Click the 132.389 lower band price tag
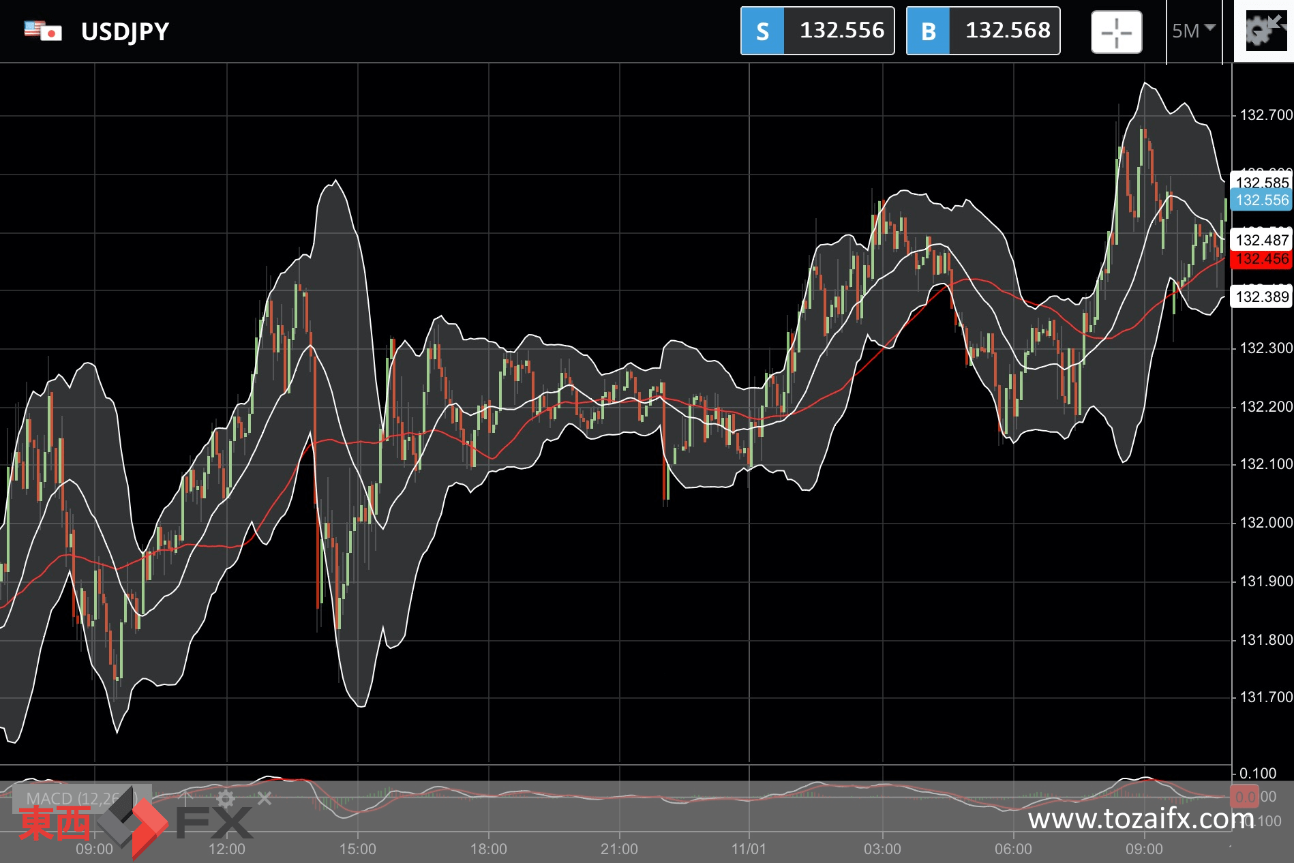Screen dimensions: 1294x863 pyautogui.click(x=1262, y=297)
